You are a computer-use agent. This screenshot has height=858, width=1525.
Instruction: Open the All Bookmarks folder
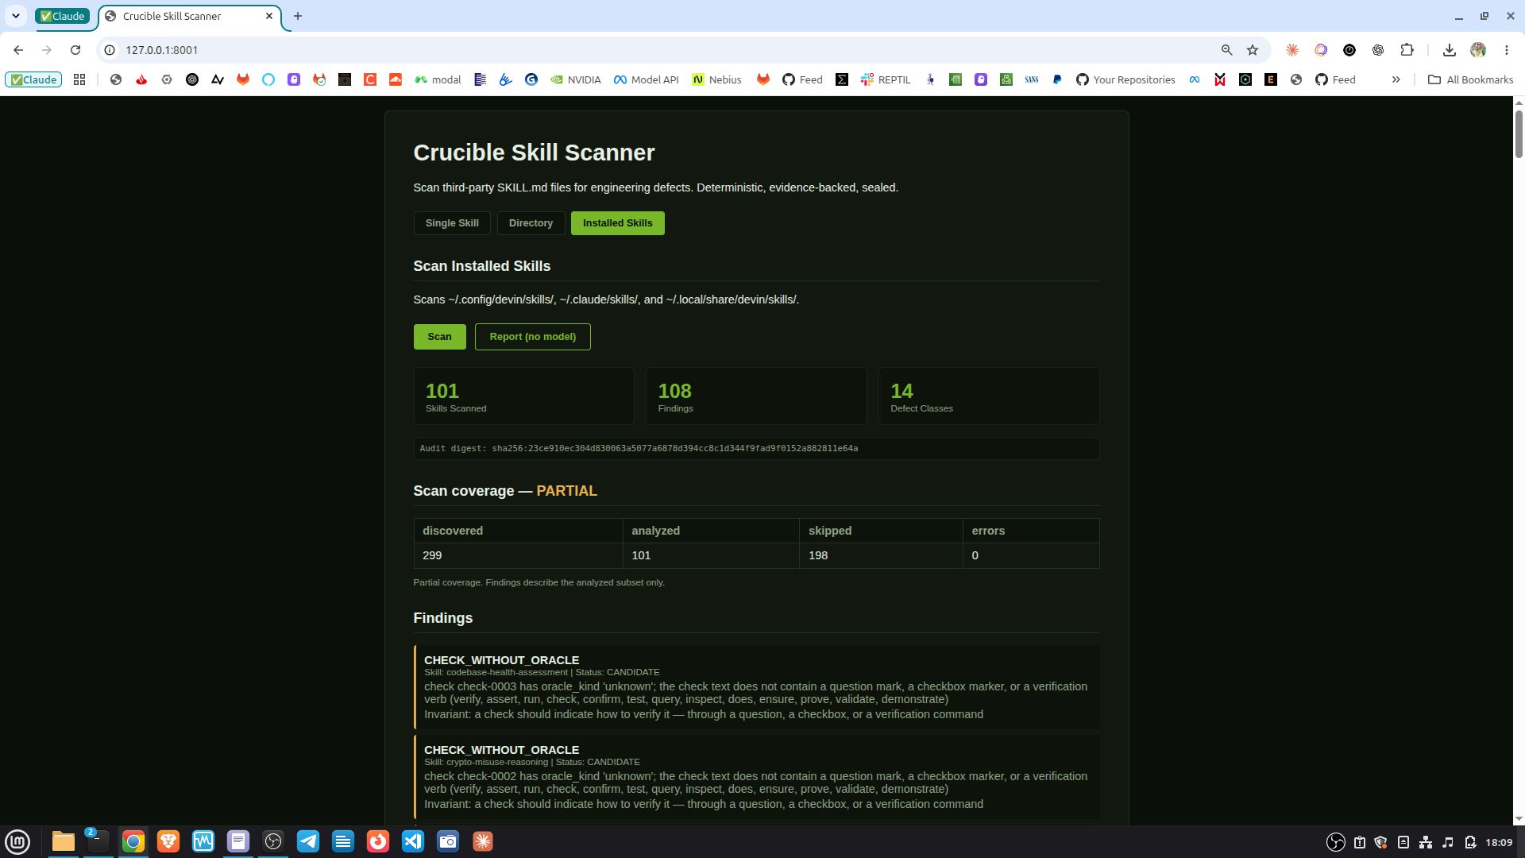tap(1470, 79)
